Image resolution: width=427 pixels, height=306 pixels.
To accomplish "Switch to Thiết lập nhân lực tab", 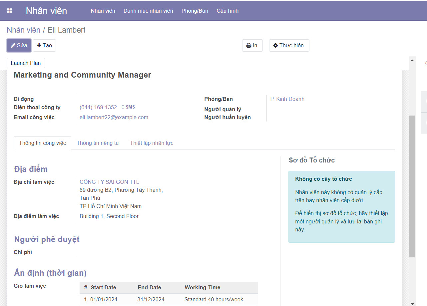I will click(152, 143).
